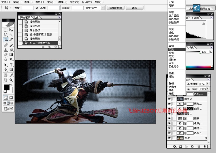Screen dimensions: 216x153
Task: Hide the 图层 2 layer
Action: [169, 99]
